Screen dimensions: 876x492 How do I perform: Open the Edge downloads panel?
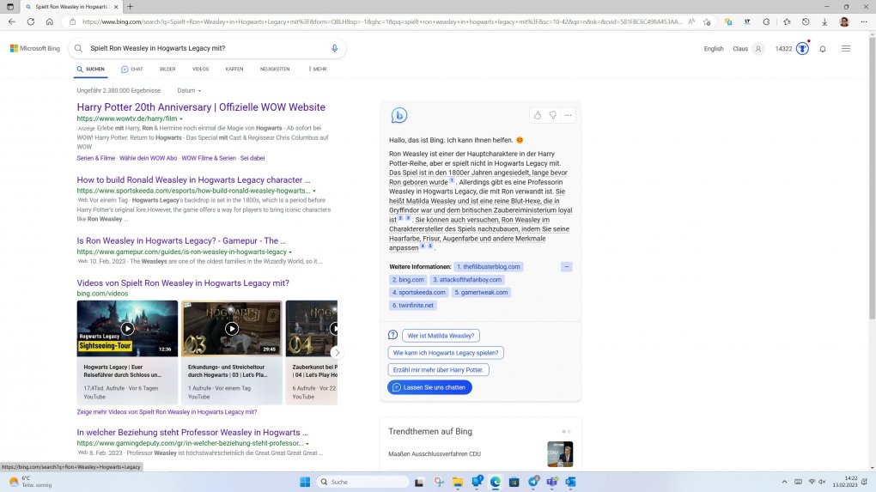824,21
